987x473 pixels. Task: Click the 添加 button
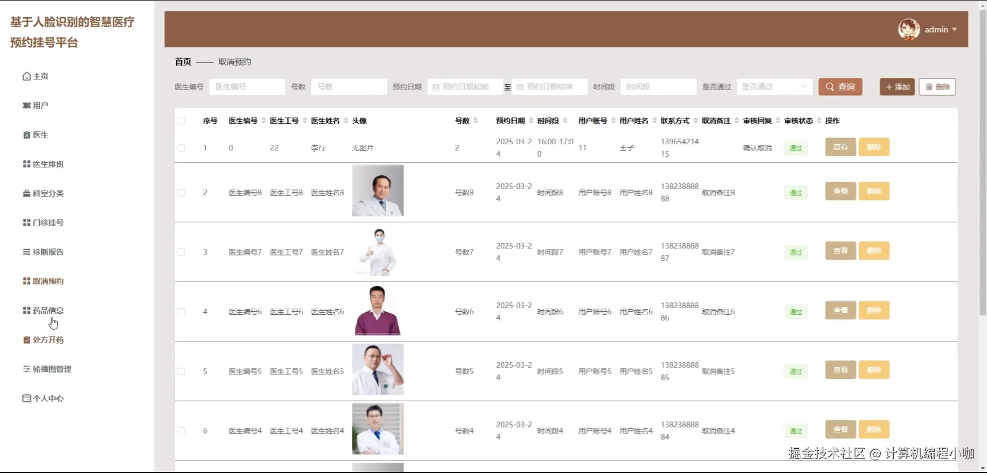[x=897, y=87]
